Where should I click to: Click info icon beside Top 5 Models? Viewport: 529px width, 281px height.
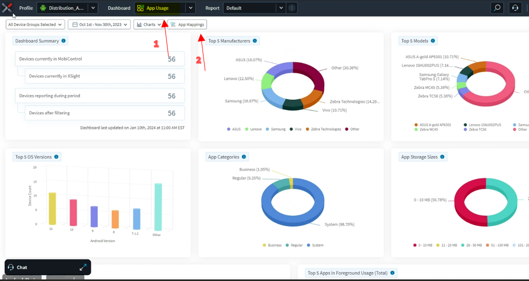[433, 41]
